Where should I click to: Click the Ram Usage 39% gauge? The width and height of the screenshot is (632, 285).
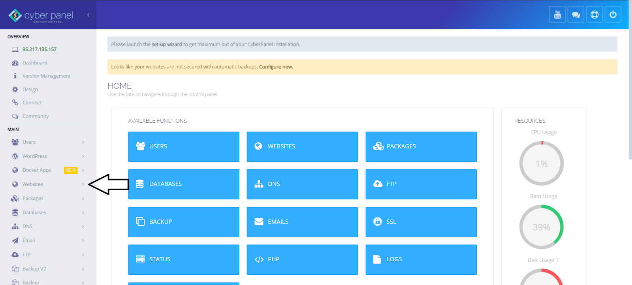(x=542, y=227)
